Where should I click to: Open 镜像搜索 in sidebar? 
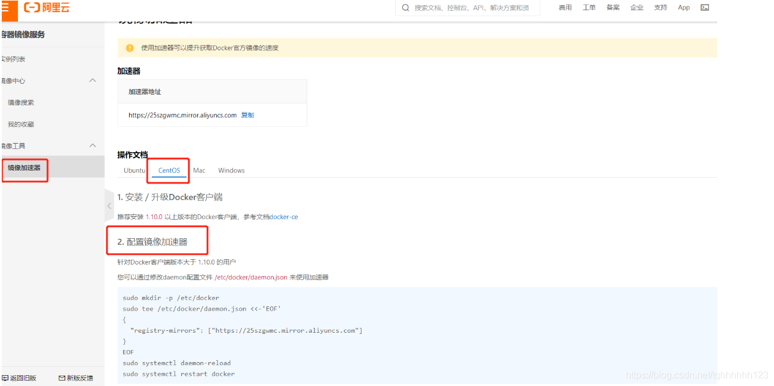(x=21, y=102)
